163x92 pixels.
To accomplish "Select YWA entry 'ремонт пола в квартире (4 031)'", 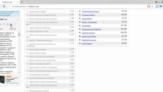I will click(x=6, y=44).
